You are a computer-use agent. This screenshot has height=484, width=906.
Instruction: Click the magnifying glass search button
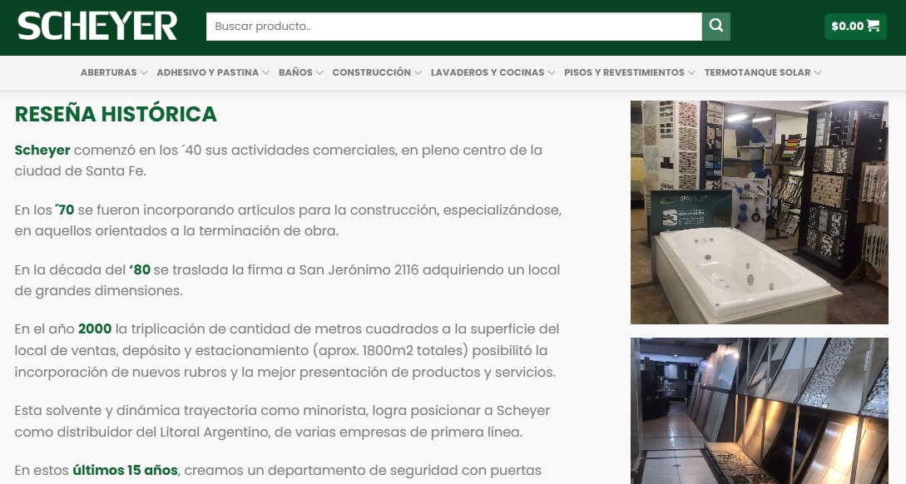click(x=715, y=27)
